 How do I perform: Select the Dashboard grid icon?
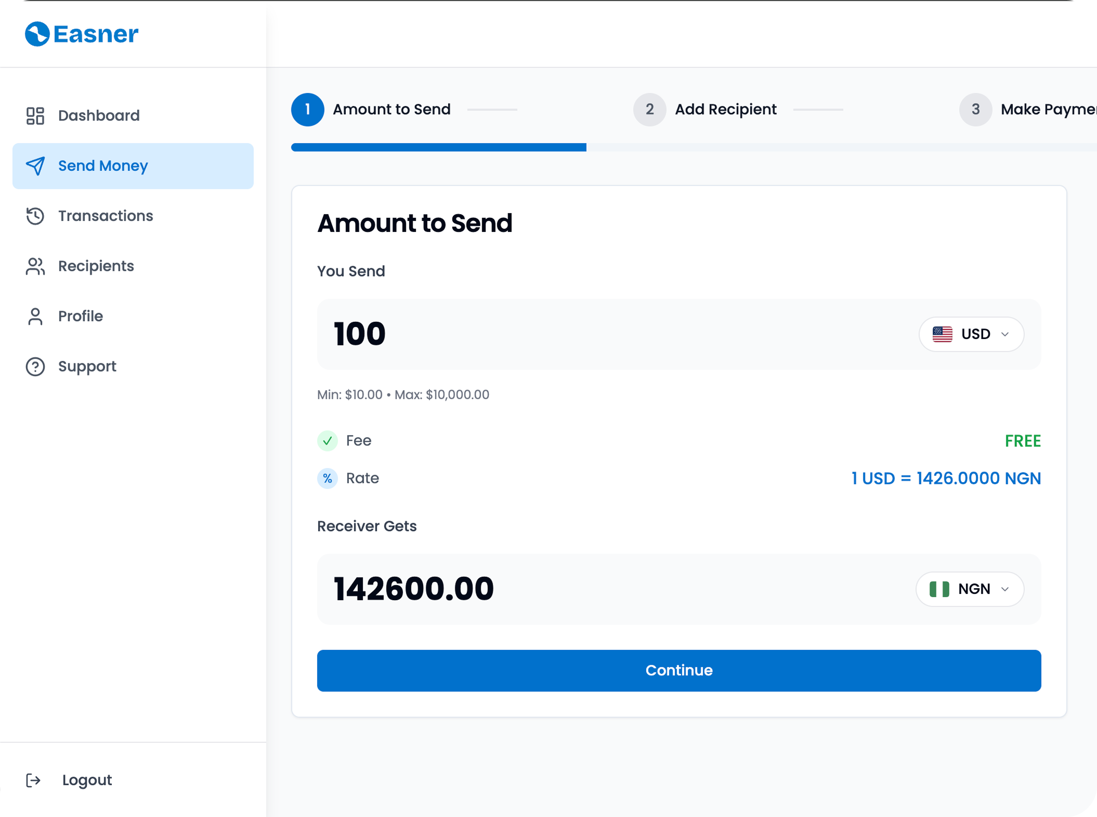34,115
